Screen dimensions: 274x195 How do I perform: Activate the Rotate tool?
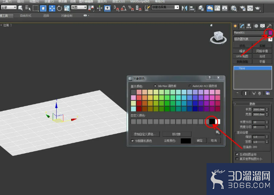tap(59, 8)
